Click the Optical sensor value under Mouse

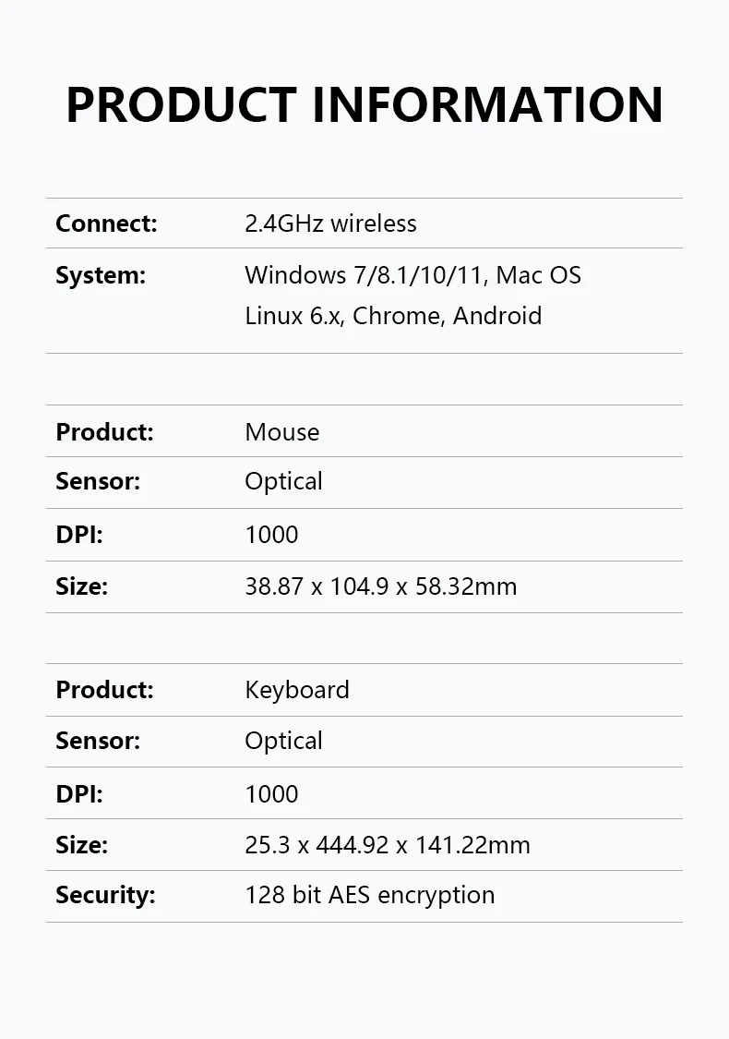coord(283,482)
